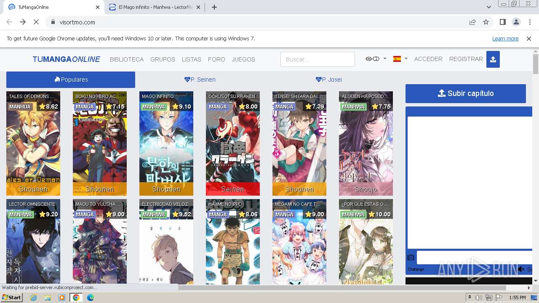The image size is (539, 303).
Task: Open Lector Omnisciente manhwa cover
Action: pos(33,242)
